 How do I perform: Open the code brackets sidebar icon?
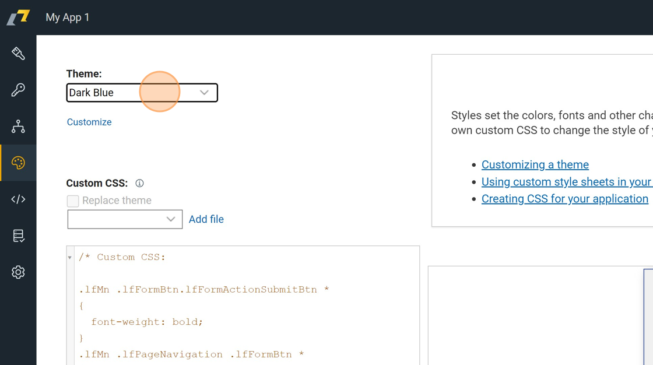tap(18, 199)
